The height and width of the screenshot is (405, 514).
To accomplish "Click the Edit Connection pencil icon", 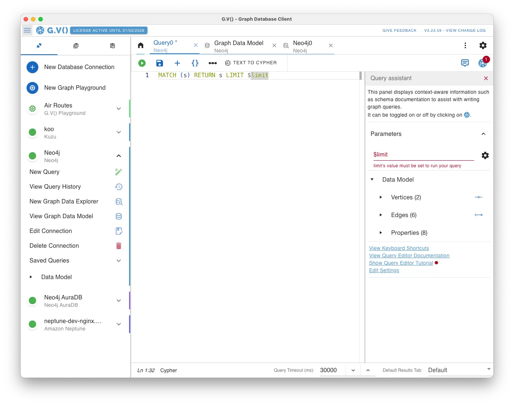I will [x=119, y=231].
